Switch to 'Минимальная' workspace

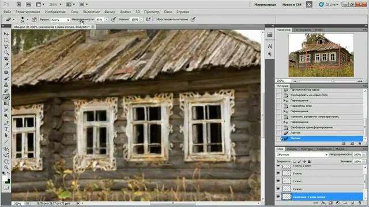(x=265, y=5)
